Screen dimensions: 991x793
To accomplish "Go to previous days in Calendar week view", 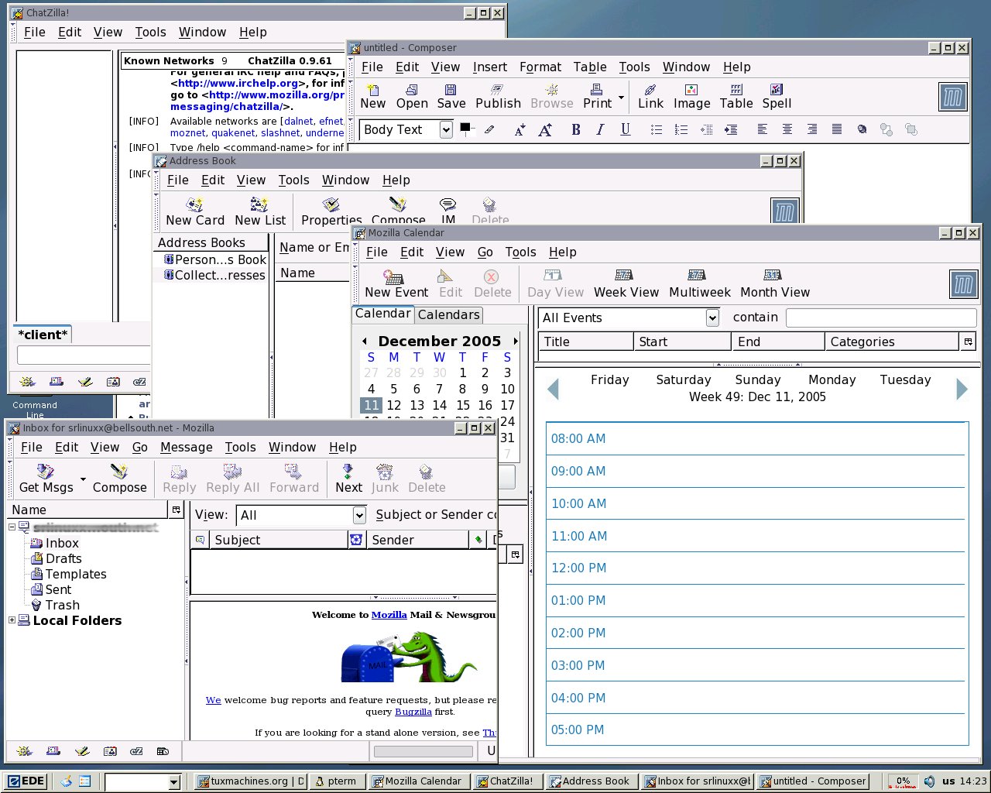I will click(553, 389).
